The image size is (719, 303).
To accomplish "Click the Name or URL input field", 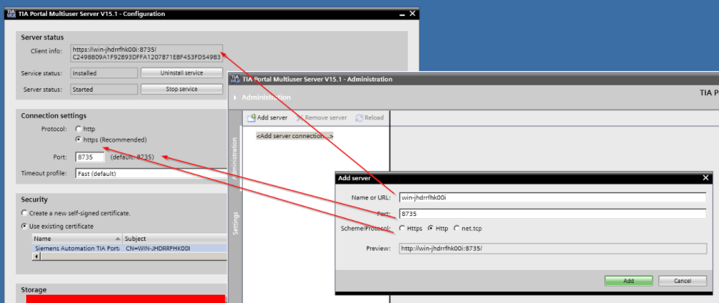I will (553, 197).
